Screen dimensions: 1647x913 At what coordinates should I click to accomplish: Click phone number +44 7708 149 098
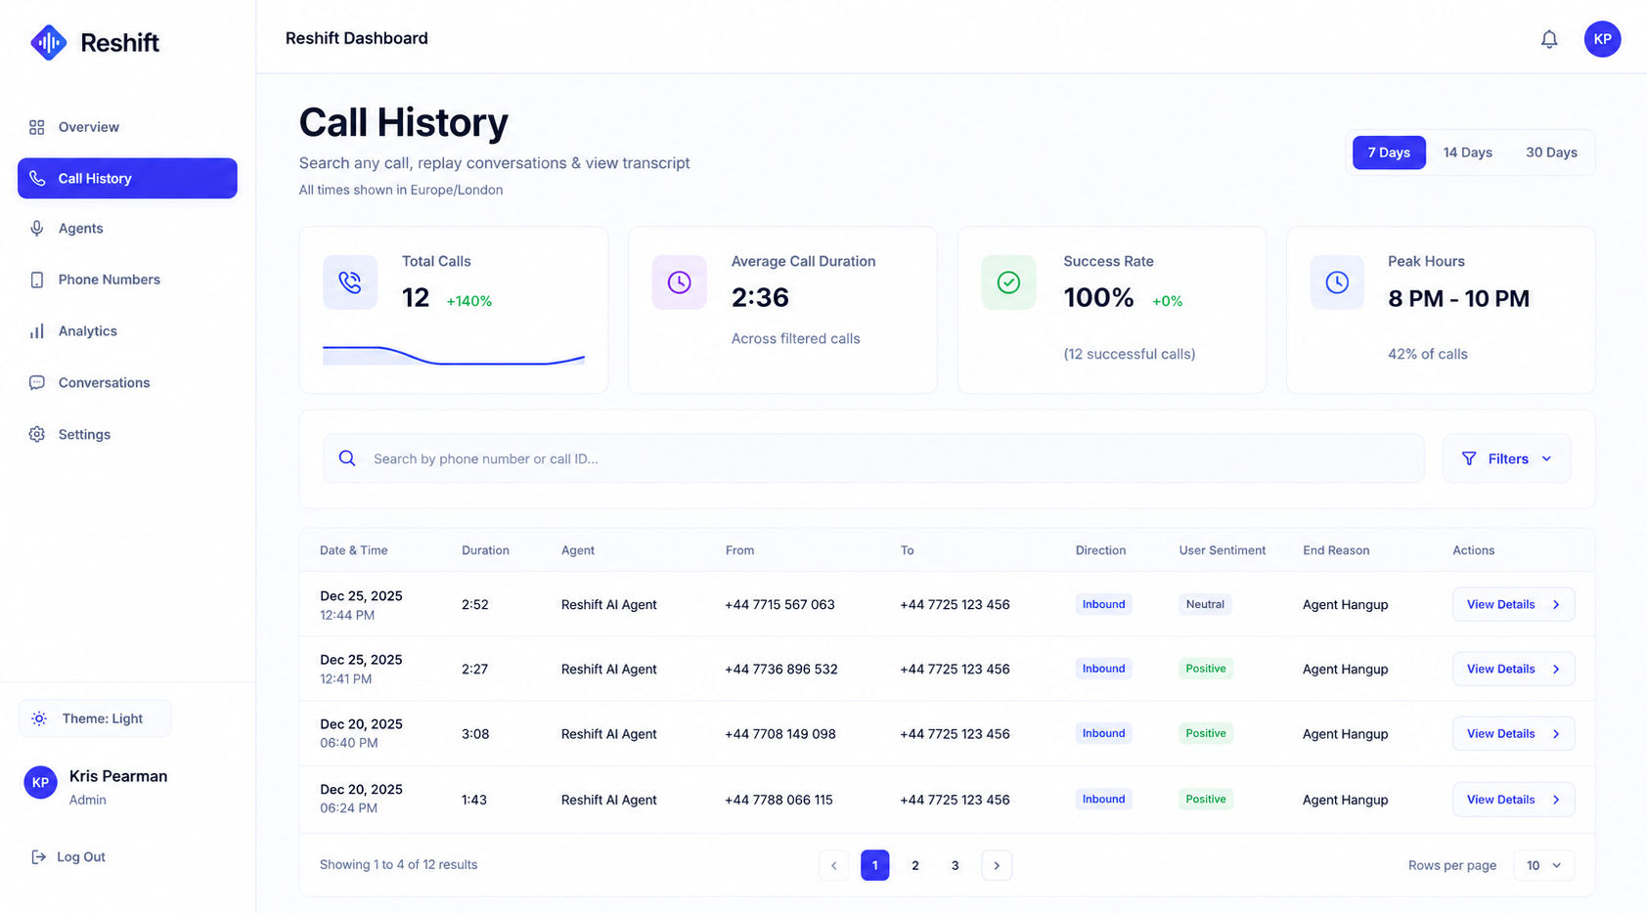pos(780,734)
